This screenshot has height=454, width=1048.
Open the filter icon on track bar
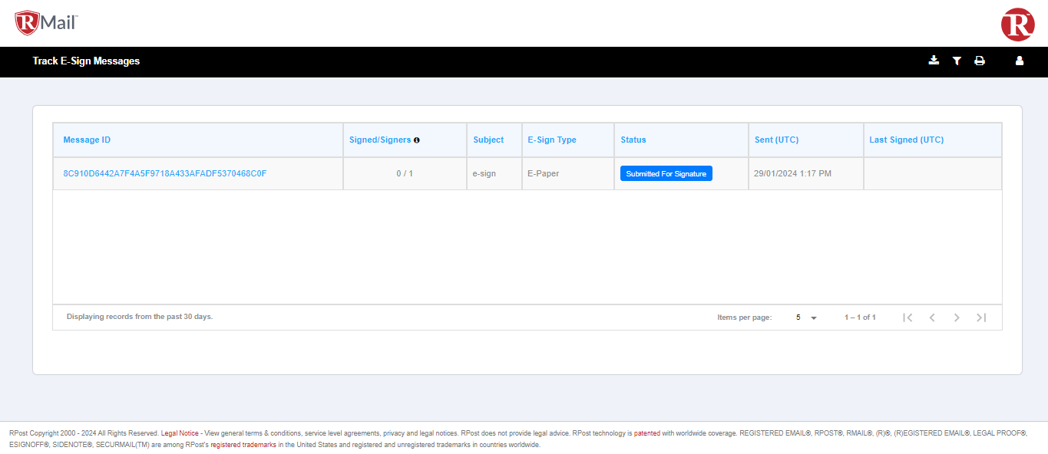point(957,61)
